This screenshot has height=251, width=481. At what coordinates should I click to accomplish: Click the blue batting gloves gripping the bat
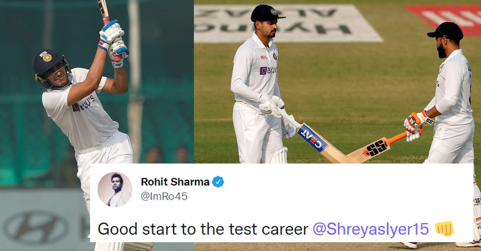coord(113,41)
